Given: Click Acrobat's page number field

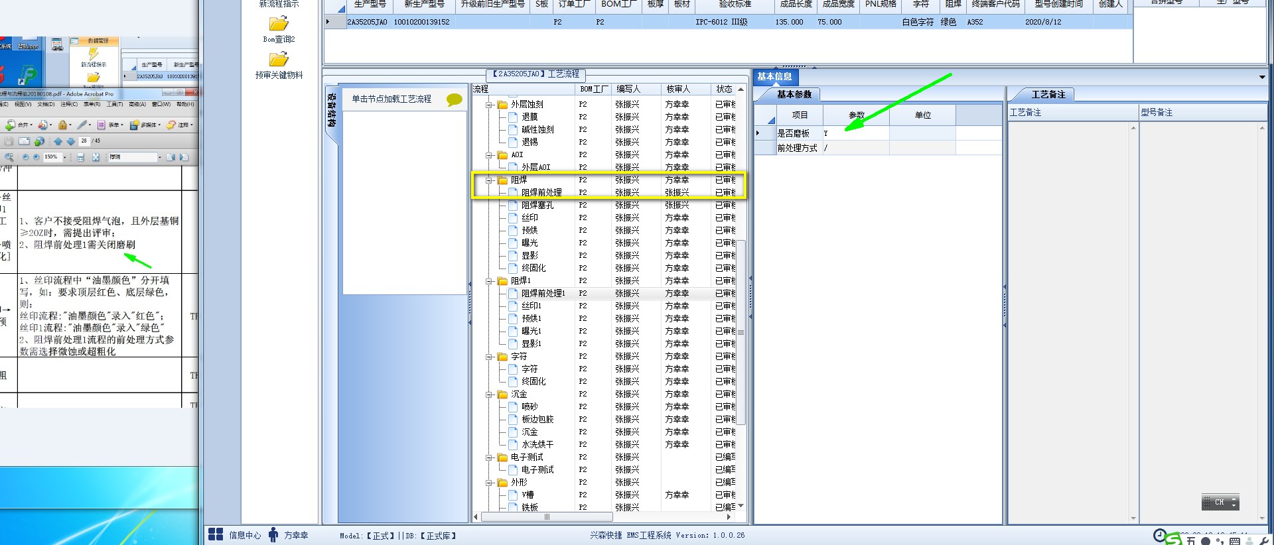Looking at the screenshot, I should 84,141.
